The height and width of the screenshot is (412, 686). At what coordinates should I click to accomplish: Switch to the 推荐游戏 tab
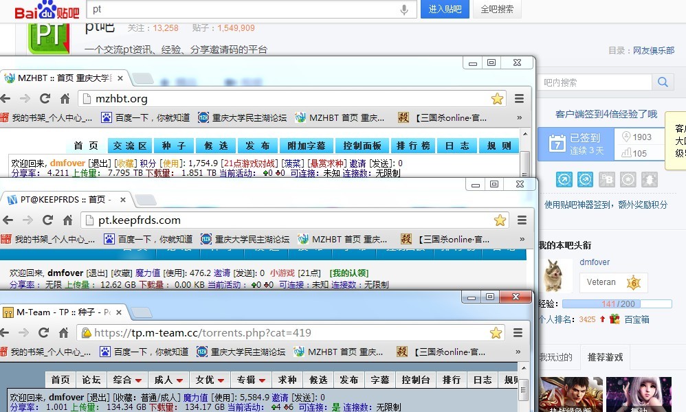tap(605, 357)
